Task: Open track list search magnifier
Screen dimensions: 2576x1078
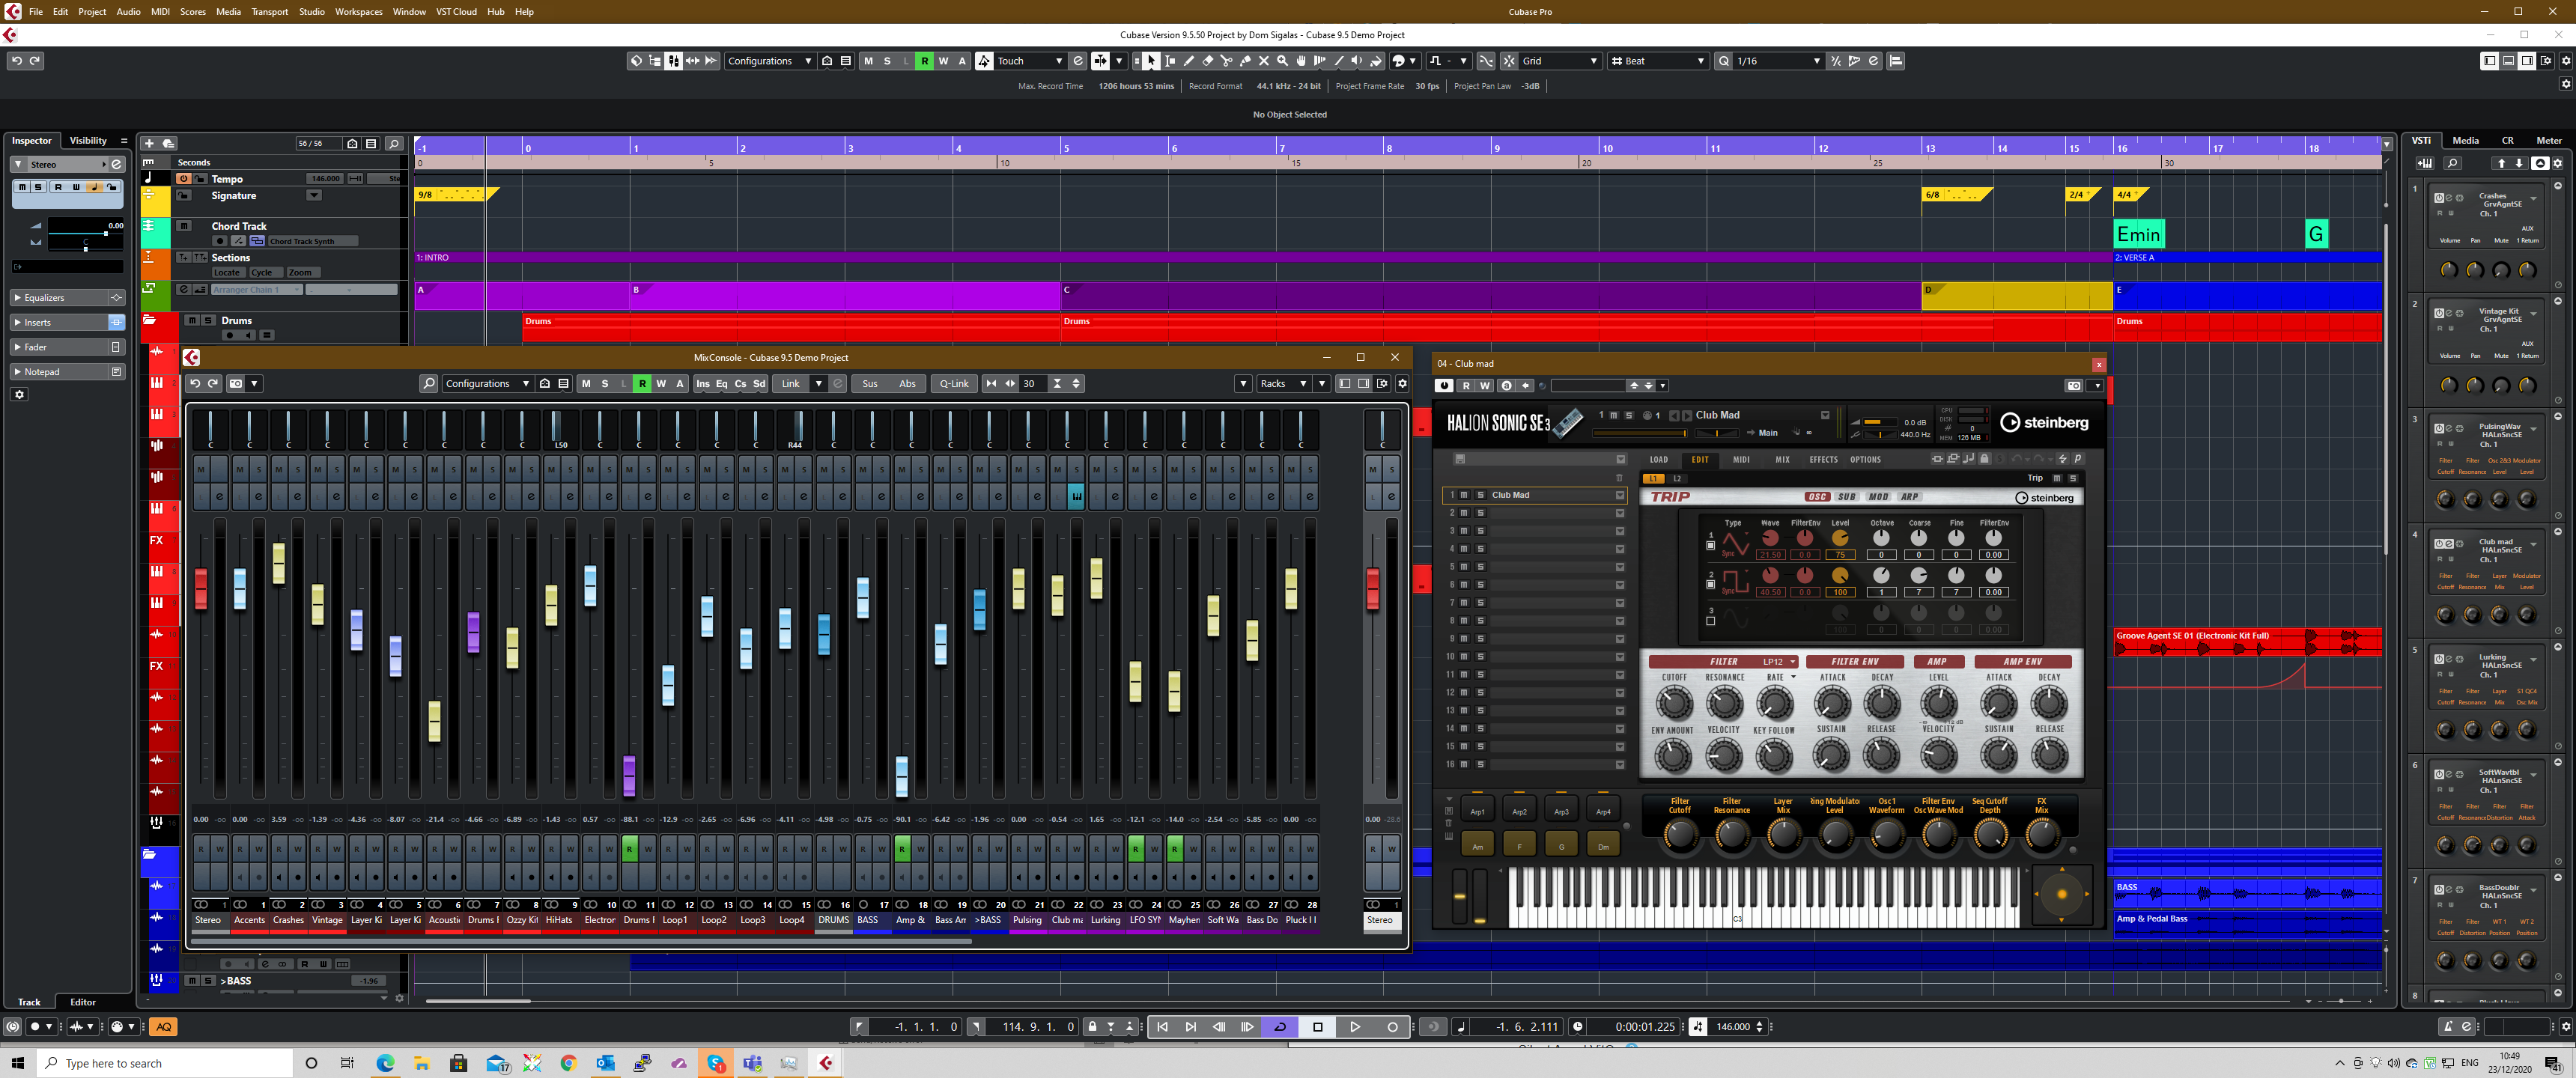Action: click(395, 144)
